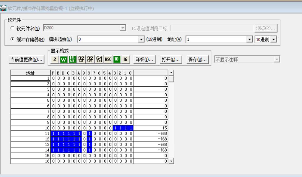Select binary '2' display format icon
The width and height of the screenshot is (302, 177).
(55, 59)
